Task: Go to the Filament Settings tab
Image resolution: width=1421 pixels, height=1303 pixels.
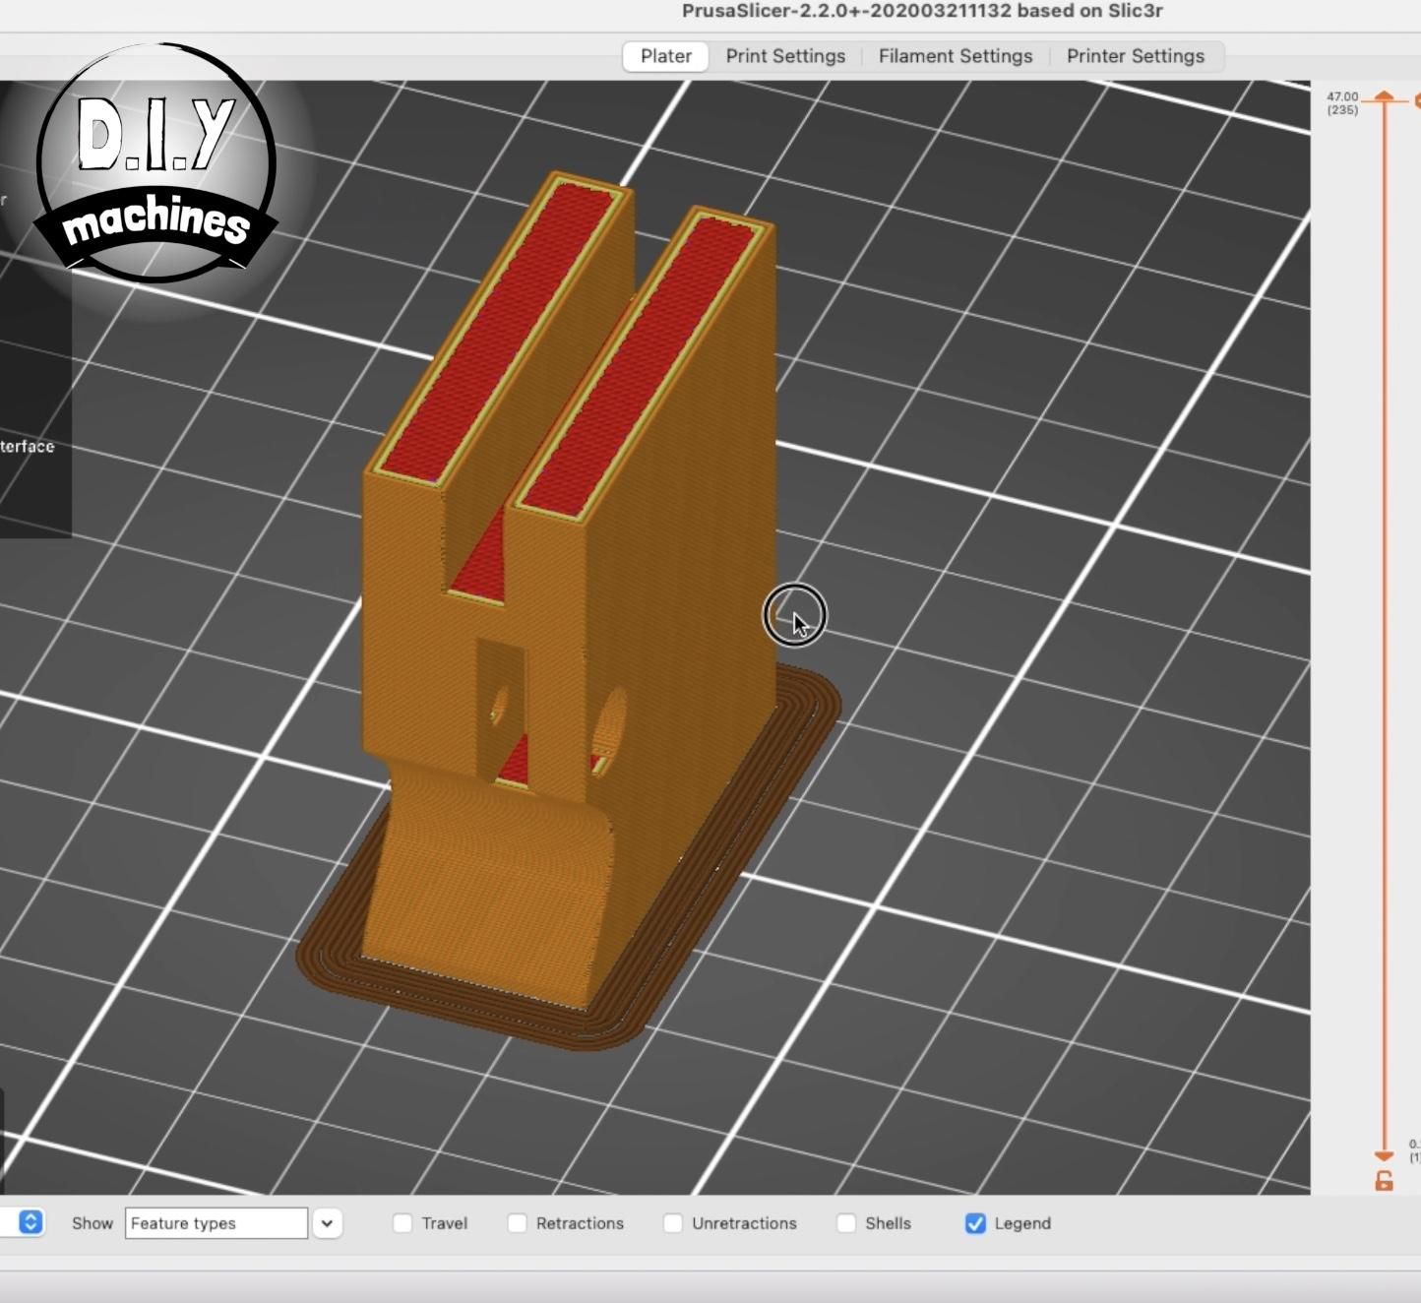Action: pos(956,56)
